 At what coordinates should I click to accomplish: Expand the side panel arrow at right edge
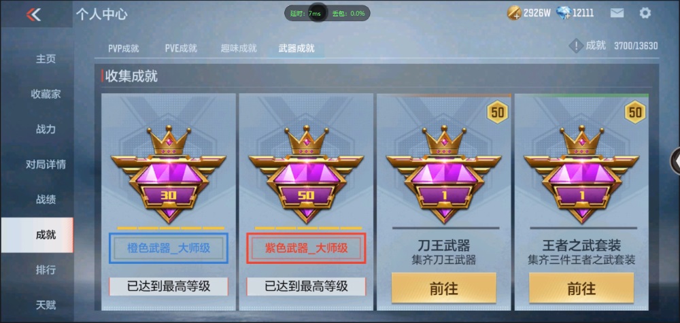coord(675,161)
